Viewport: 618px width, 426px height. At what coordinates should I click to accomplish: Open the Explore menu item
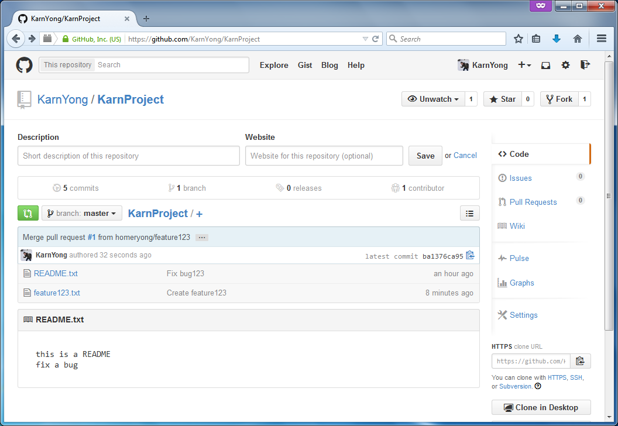pyautogui.click(x=274, y=66)
